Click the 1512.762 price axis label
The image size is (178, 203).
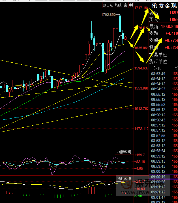click(141, 108)
